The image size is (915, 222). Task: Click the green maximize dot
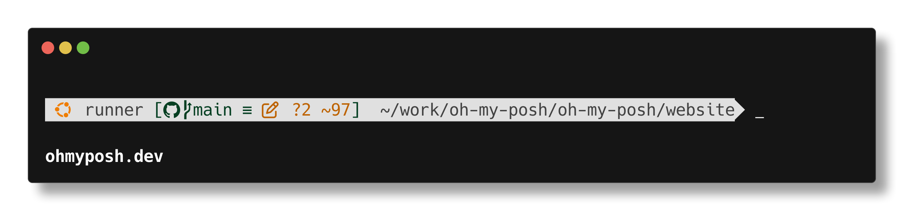click(83, 48)
